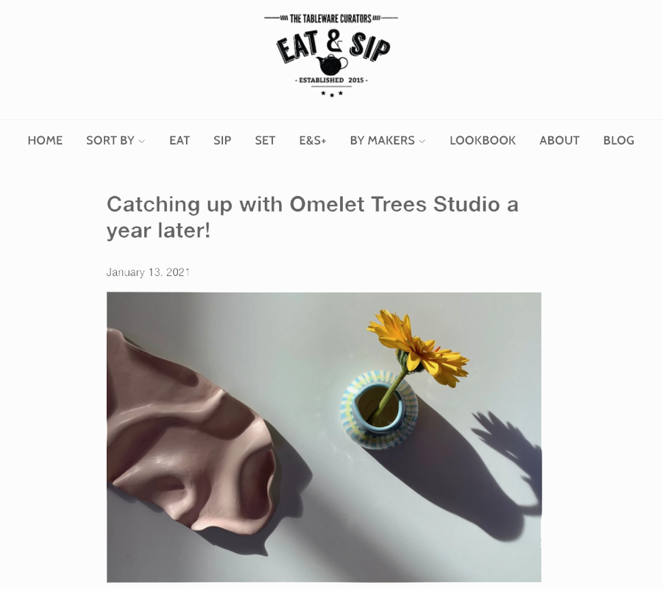Open the ABOUT page
Screen dimensions: 663x589
coord(559,141)
